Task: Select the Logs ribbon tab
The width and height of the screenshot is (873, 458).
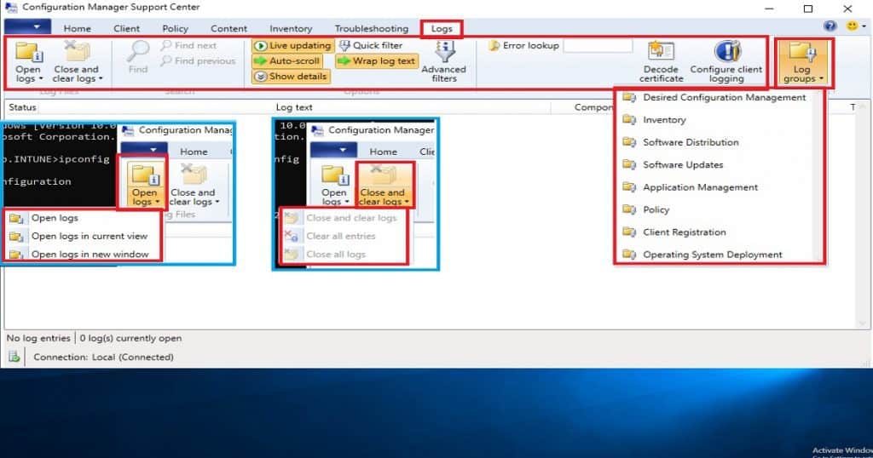Action: pyautogui.click(x=442, y=28)
